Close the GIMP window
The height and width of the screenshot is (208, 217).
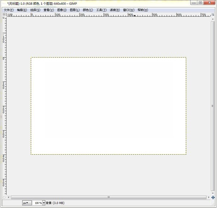[x=209, y=3]
